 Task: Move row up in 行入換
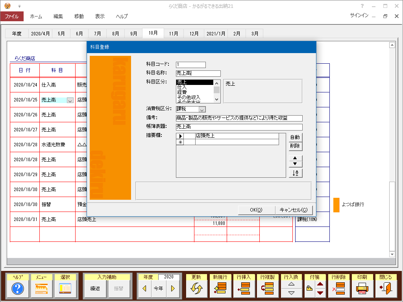[x=291, y=284]
